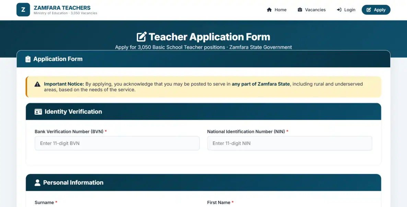Viewport: 407px width, 207px height.
Task: Focus the Bank Verification Number field
Action: pos(117,143)
